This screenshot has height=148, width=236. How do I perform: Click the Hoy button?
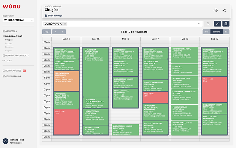tap(46, 32)
